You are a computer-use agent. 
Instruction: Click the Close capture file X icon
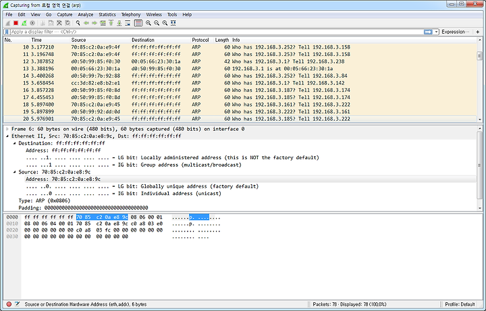click(59, 23)
